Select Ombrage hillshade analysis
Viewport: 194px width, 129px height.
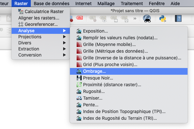(x=94, y=71)
